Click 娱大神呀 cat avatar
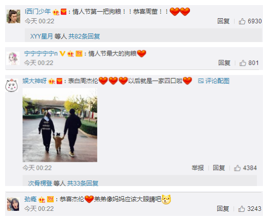 click(x=12, y=85)
